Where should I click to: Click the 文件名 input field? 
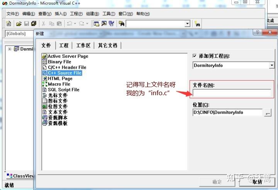point(232,93)
